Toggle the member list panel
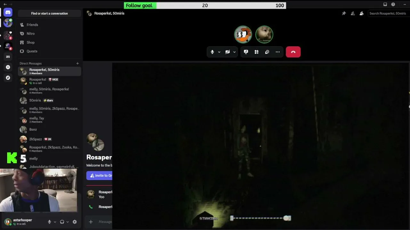Image resolution: width=410 pixels, height=230 pixels. [362, 13]
